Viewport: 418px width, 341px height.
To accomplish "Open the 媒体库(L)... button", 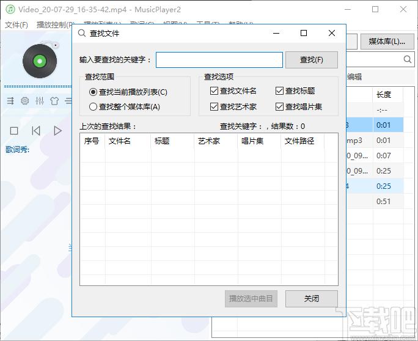I will pos(387,42).
